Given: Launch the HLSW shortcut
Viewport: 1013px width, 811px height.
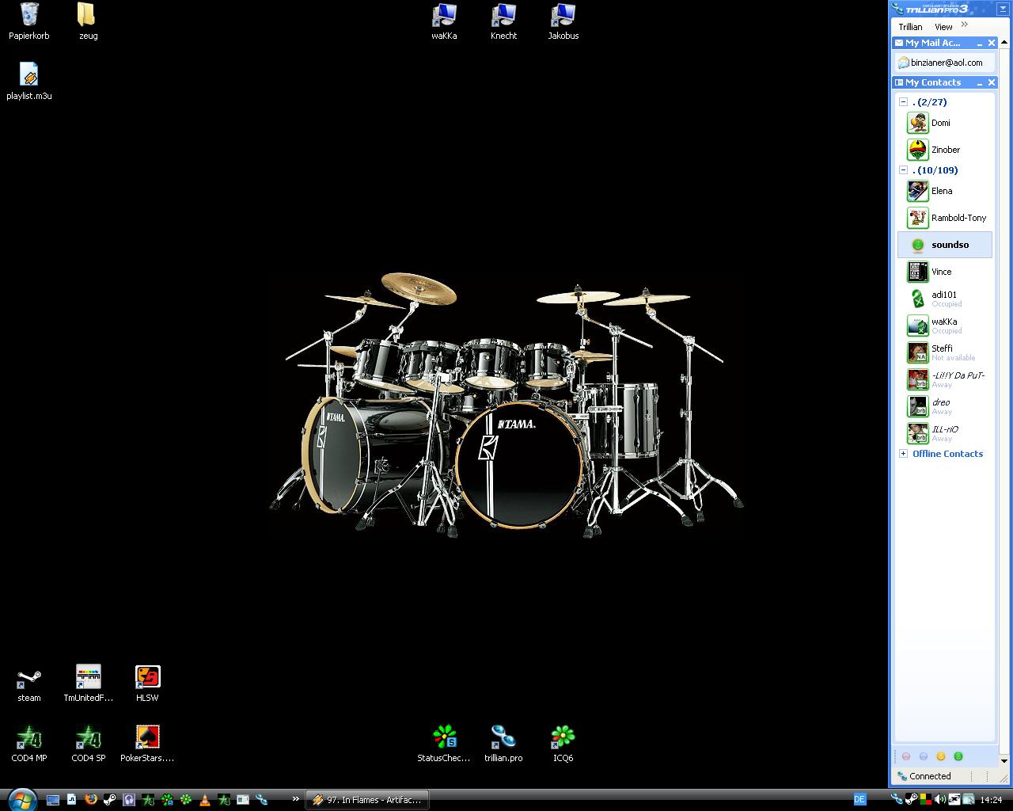Looking at the screenshot, I should pos(147,684).
